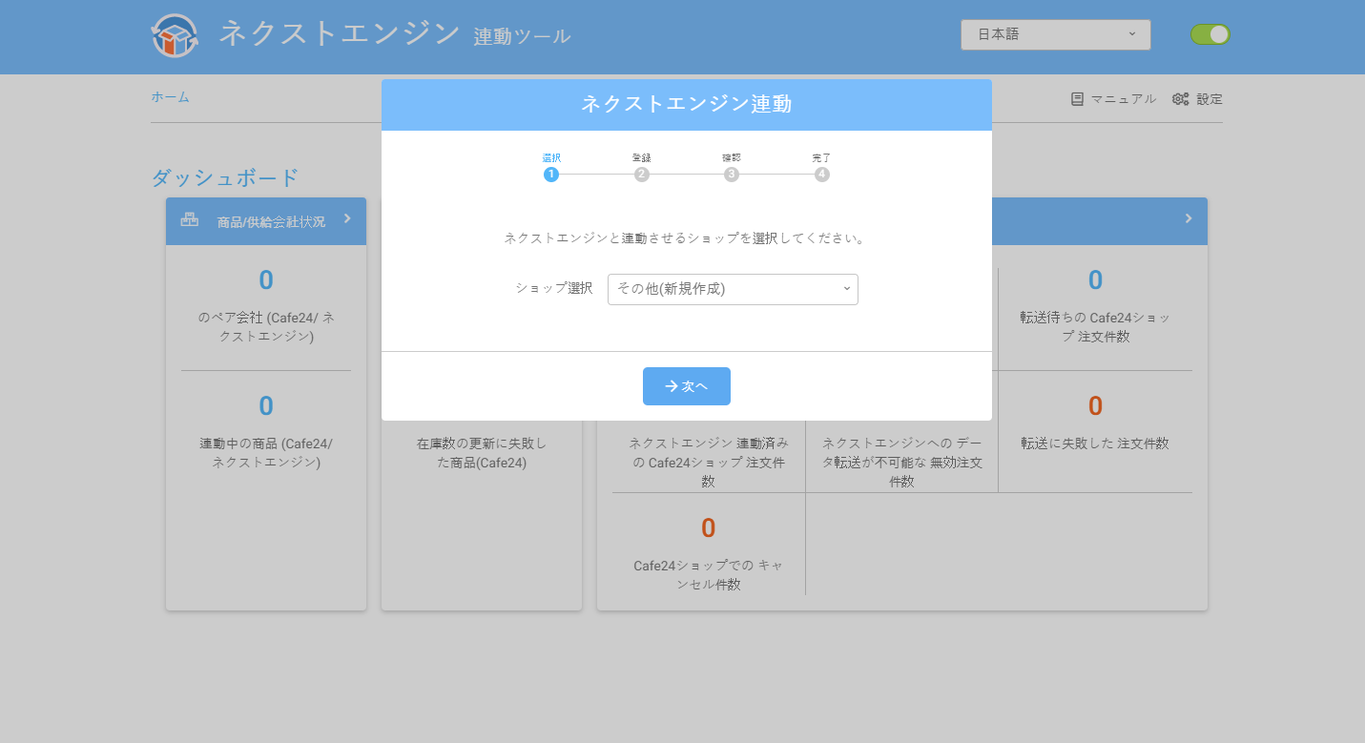Click the ネクストエンジン header title
This screenshot has width=1365, height=743.
[341, 33]
